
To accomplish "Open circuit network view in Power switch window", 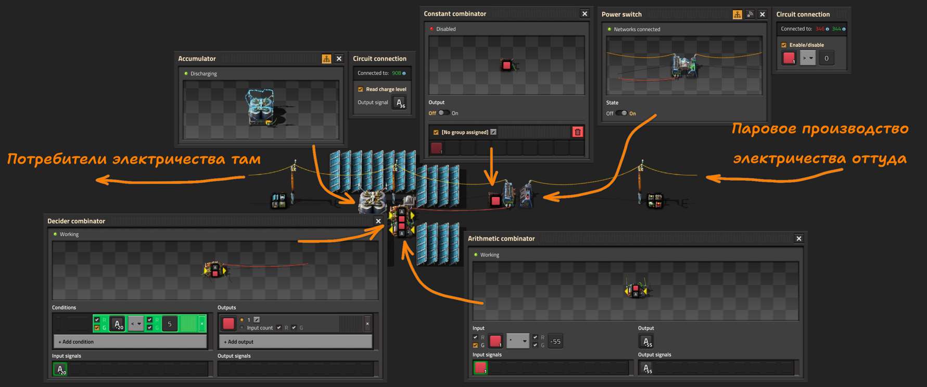I will coord(737,15).
